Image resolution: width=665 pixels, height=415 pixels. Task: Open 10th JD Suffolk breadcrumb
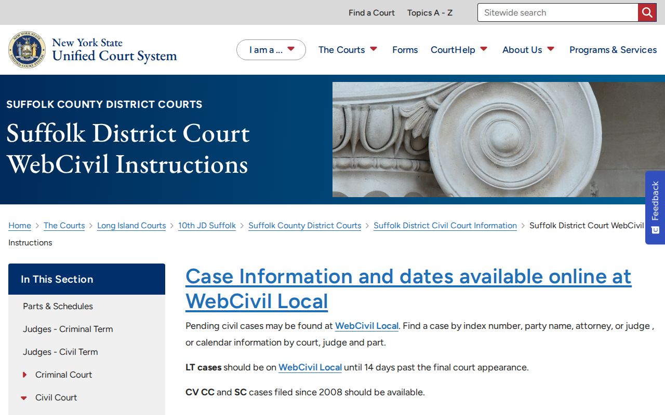207,226
